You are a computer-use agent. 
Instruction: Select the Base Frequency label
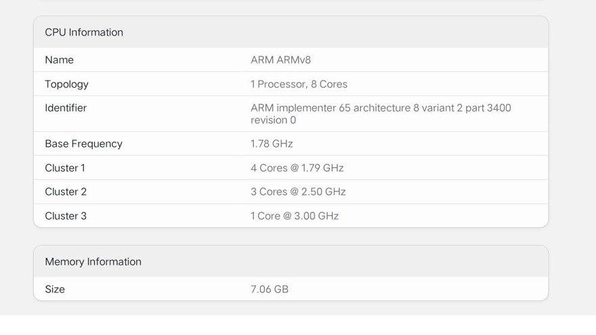click(x=83, y=144)
